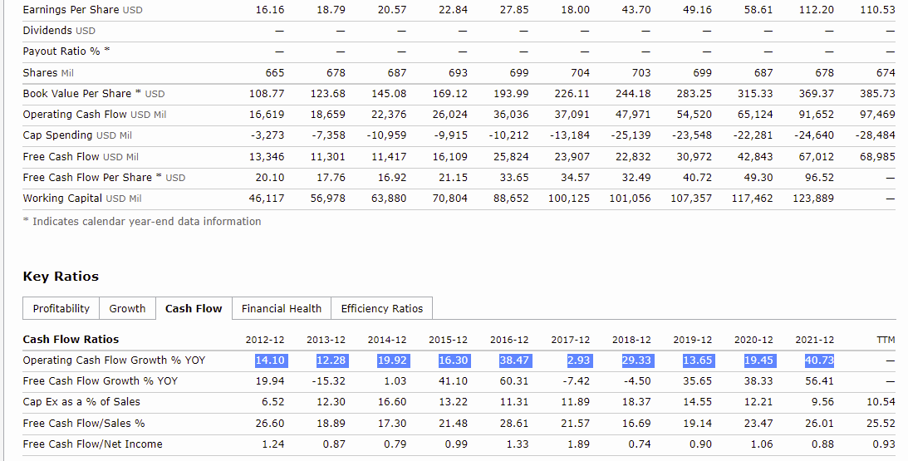Click the Free Cash Flow/Net Income row label
The image size is (908, 461).
tap(92, 444)
